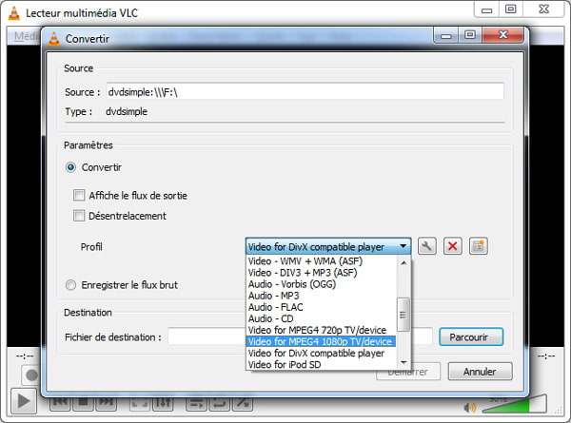Delete the selected profile with the red X
Screen dimensions: 571x423
pyautogui.click(x=453, y=246)
